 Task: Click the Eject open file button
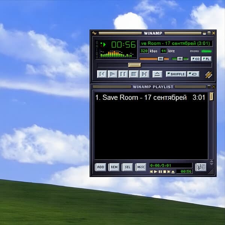(x=157, y=74)
